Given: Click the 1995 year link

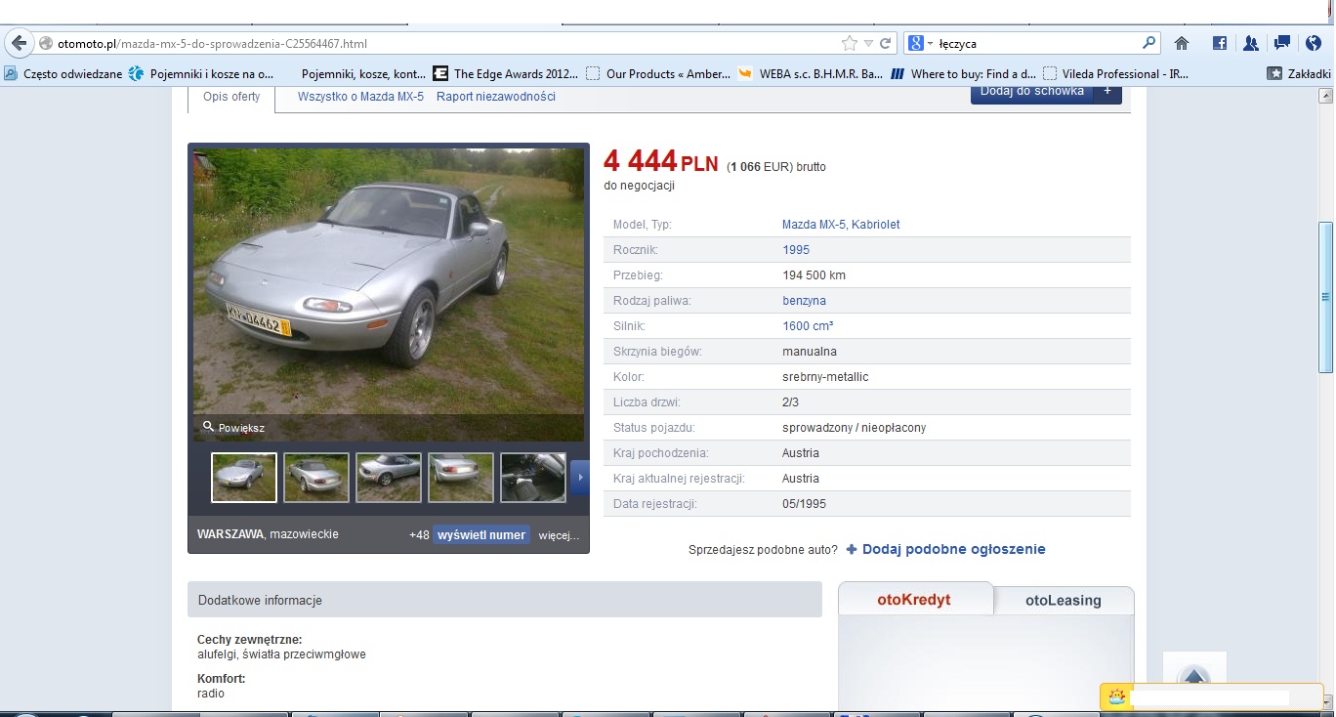Looking at the screenshot, I should [x=796, y=250].
